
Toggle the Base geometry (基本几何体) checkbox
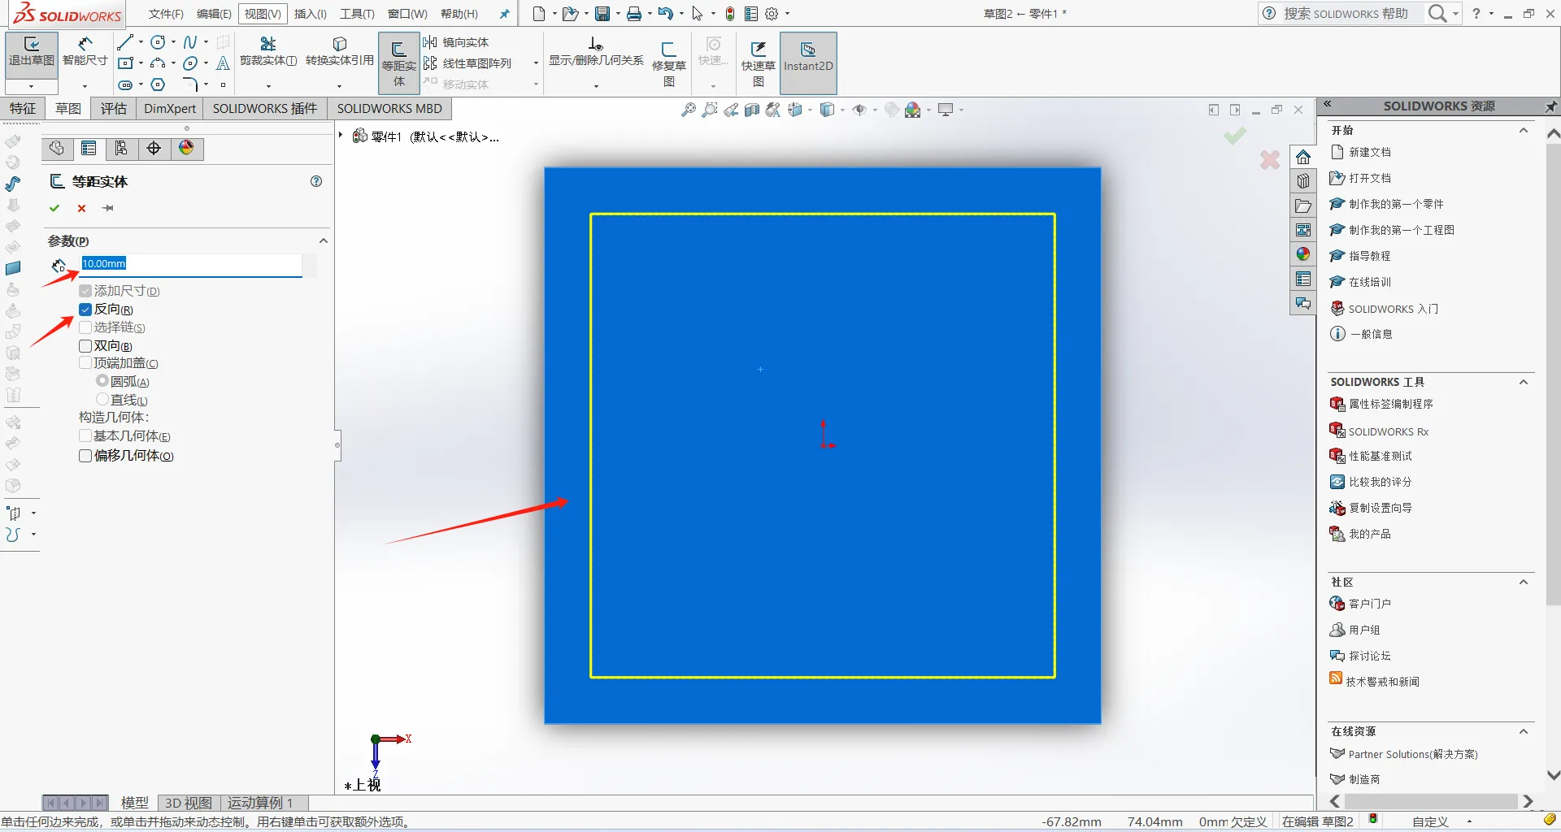85,436
